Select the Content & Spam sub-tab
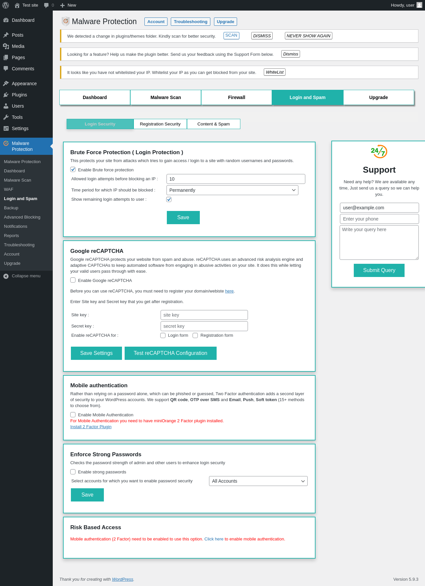This screenshot has width=425, height=586. point(214,124)
